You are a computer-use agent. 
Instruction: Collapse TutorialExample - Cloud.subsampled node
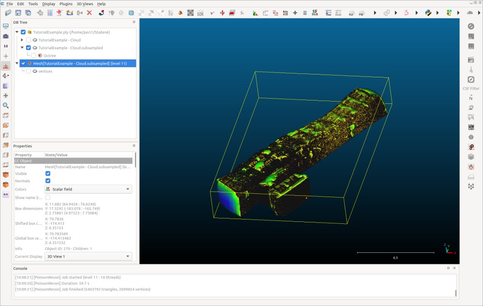point(22,48)
